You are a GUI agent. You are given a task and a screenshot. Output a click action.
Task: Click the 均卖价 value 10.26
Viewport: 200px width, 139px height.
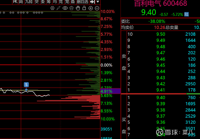point(159,27)
